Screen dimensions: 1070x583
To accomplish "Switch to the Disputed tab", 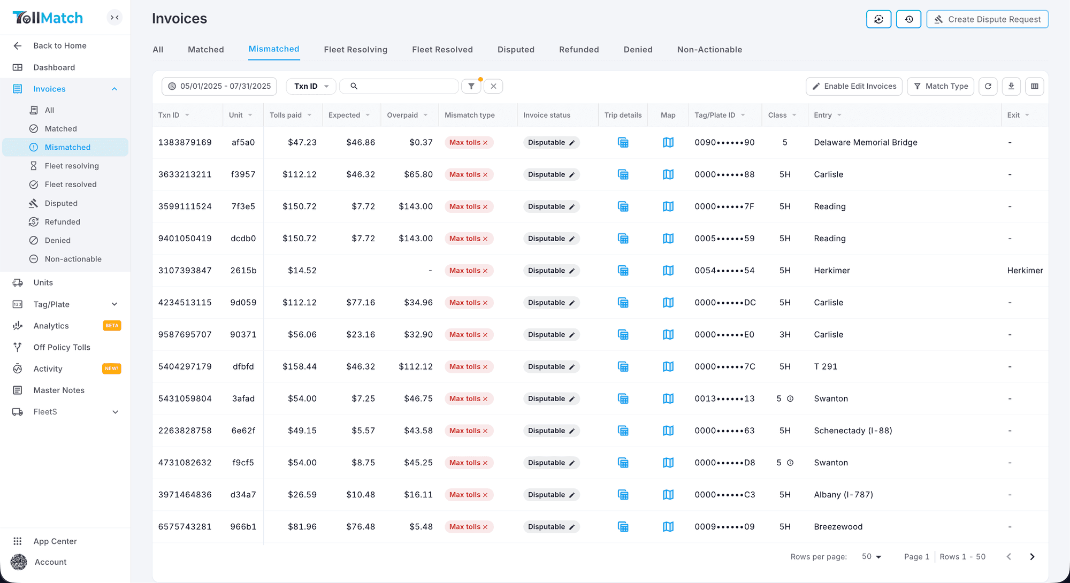I will (516, 49).
